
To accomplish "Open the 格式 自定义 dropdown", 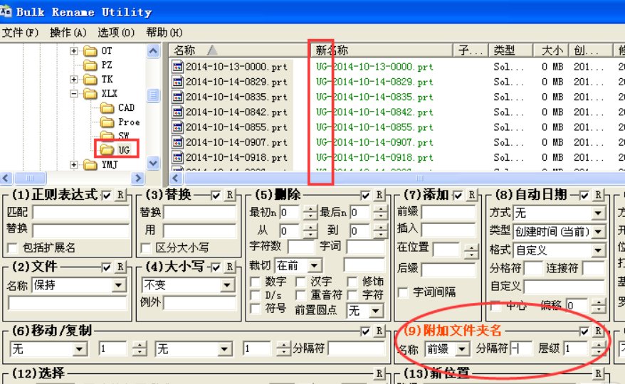I will (x=598, y=250).
